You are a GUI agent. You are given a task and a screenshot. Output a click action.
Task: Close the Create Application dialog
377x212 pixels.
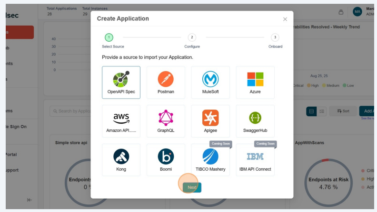[285, 19]
